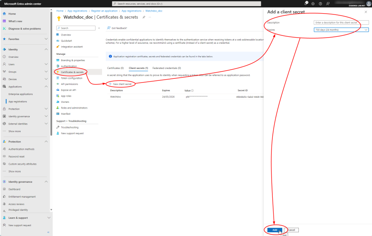Expand the Learn & support section

[48, 217]
